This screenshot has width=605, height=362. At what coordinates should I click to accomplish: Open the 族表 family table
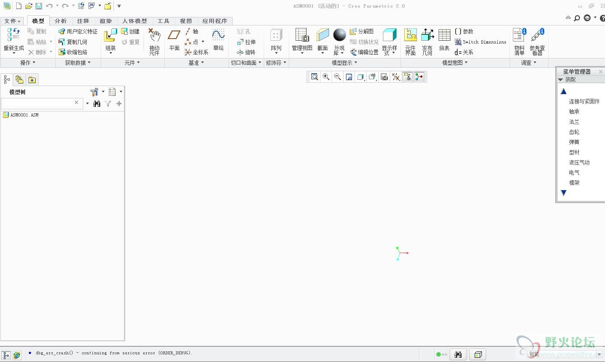[445, 39]
